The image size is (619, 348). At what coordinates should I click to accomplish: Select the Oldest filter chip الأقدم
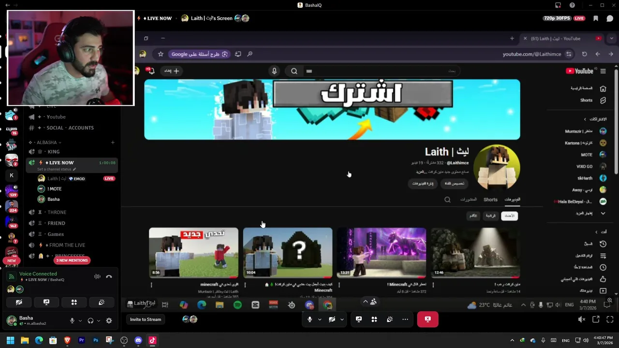point(473,216)
